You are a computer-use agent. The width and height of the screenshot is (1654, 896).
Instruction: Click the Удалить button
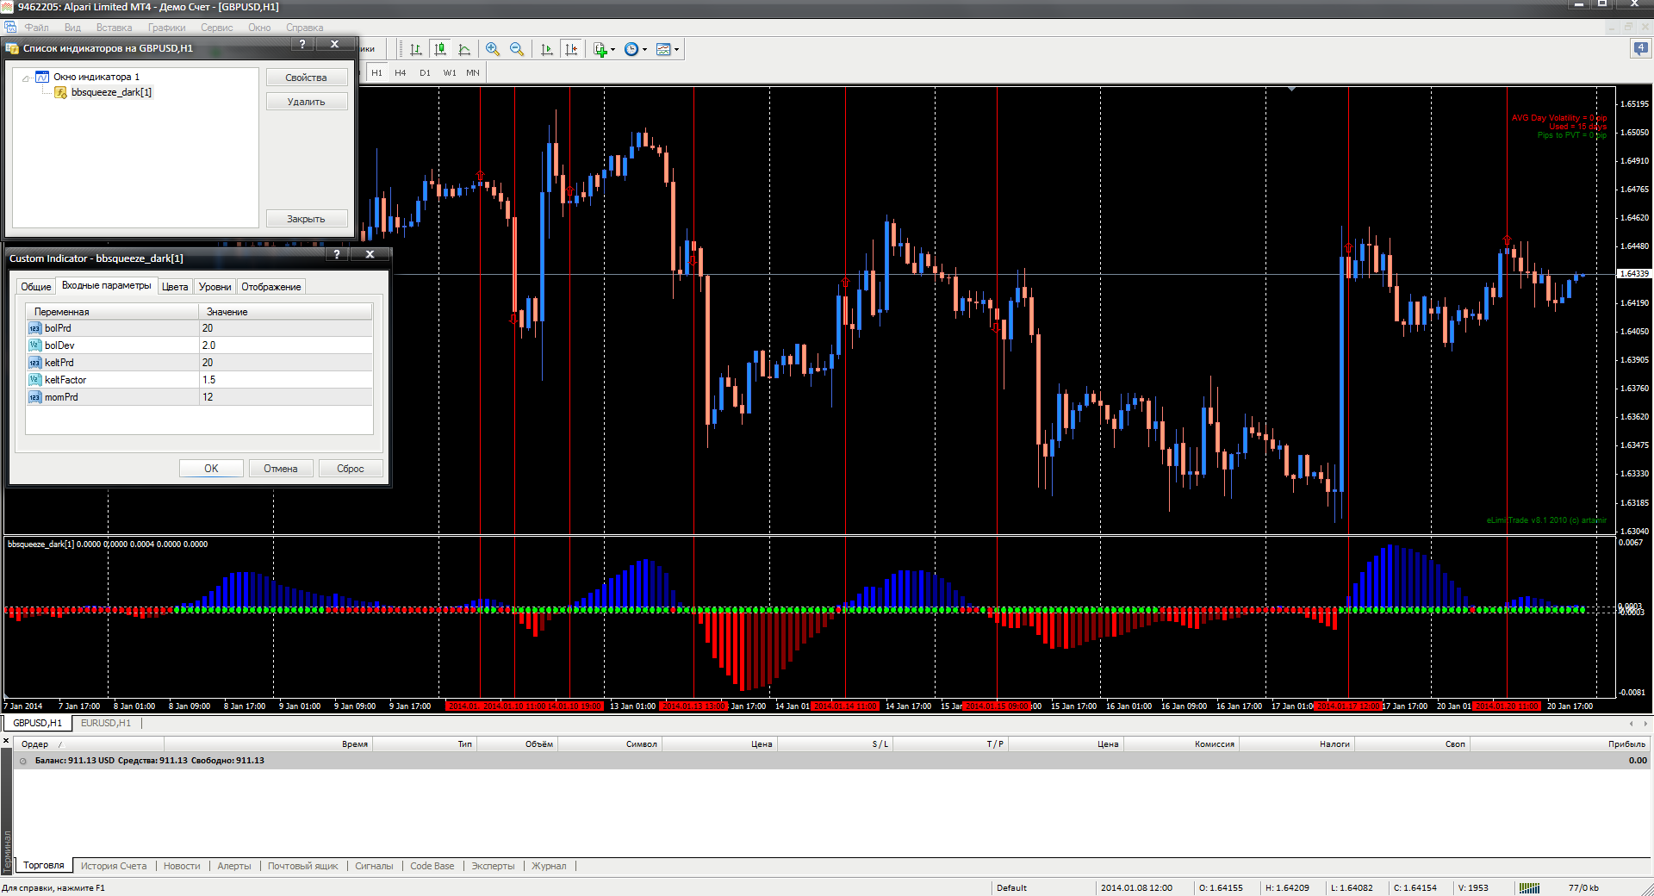(x=307, y=102)
